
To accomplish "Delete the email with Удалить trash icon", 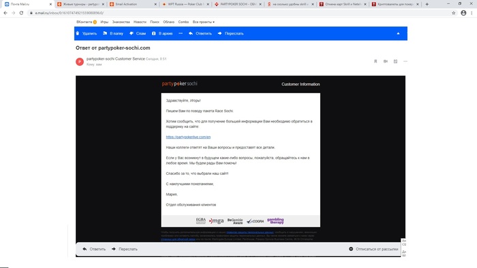I will [86, 33].
